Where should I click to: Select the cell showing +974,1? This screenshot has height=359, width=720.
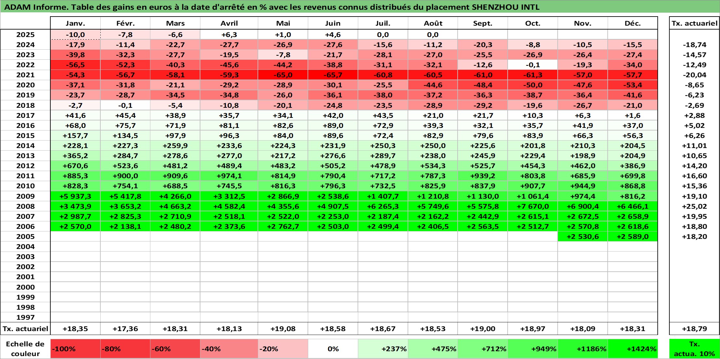(229, 176)
